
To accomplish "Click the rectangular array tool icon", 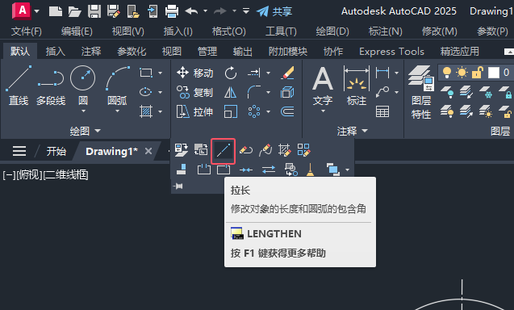I will 254,112.
